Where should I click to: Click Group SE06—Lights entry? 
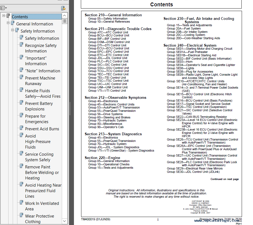tap(180, 68)
